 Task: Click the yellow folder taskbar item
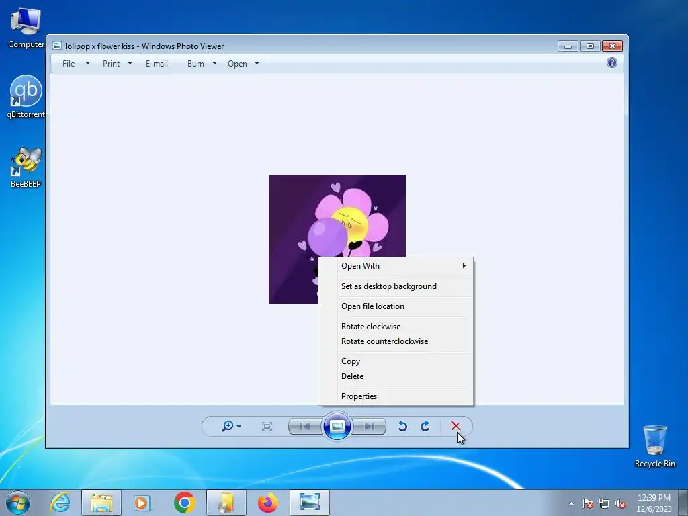pyautogui.click(x=226, y=503)
